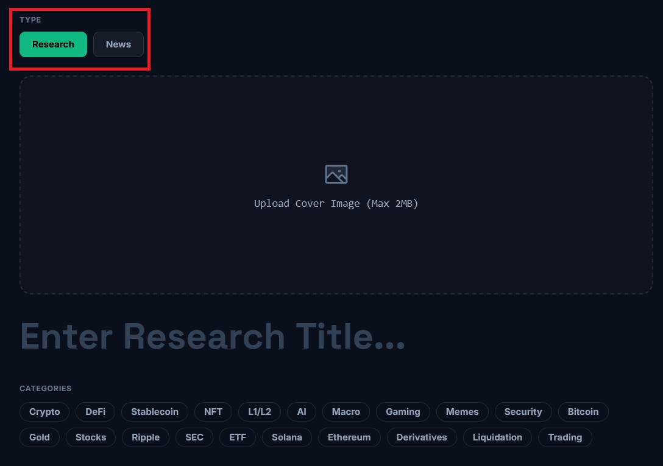Click the Enter Research Title field

(x=213, y=336)
